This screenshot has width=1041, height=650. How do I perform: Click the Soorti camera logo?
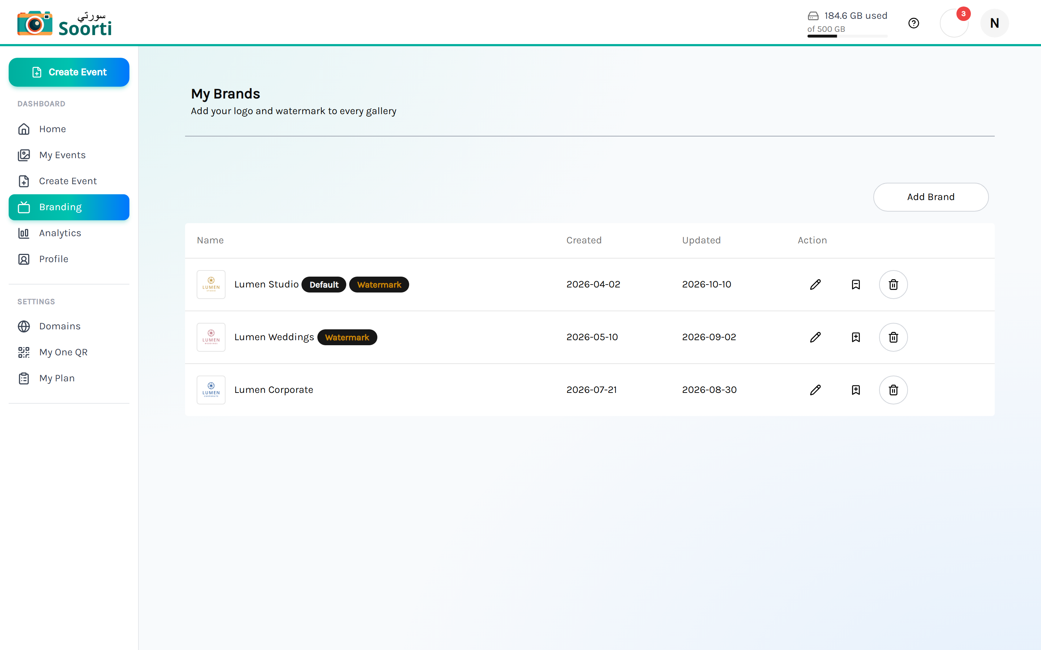[65, 23]
